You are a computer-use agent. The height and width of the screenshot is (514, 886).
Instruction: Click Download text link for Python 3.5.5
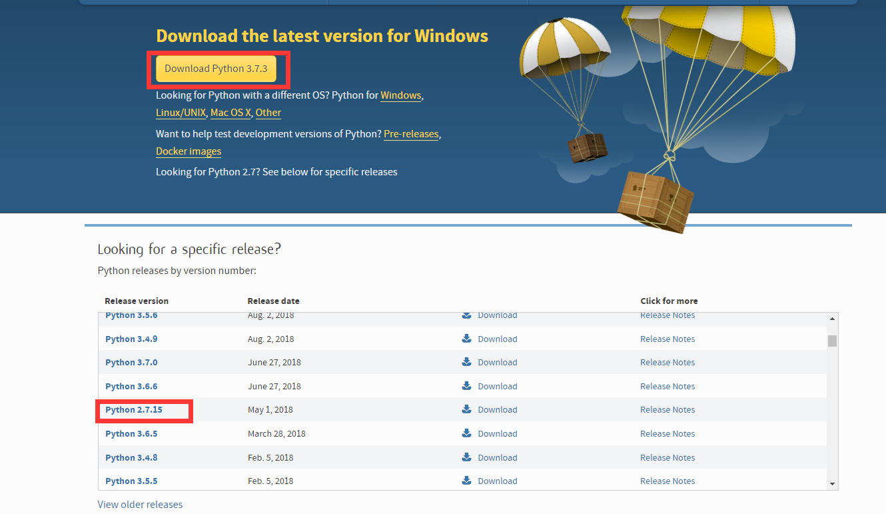tap(498, 481)
